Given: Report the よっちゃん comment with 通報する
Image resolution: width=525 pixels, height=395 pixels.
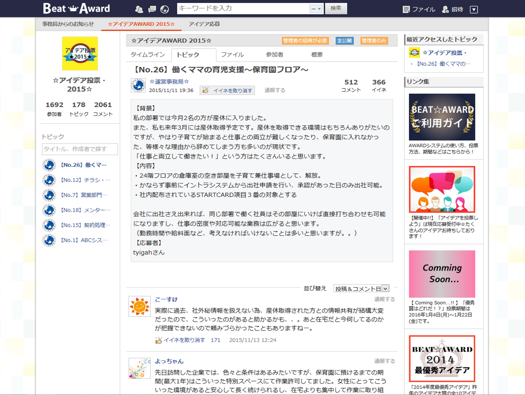Looking at the screenshot, I should click(x=385, y=361).
